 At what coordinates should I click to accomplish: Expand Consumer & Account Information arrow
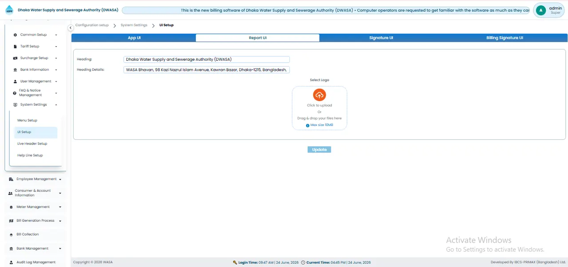click(60, 193)
